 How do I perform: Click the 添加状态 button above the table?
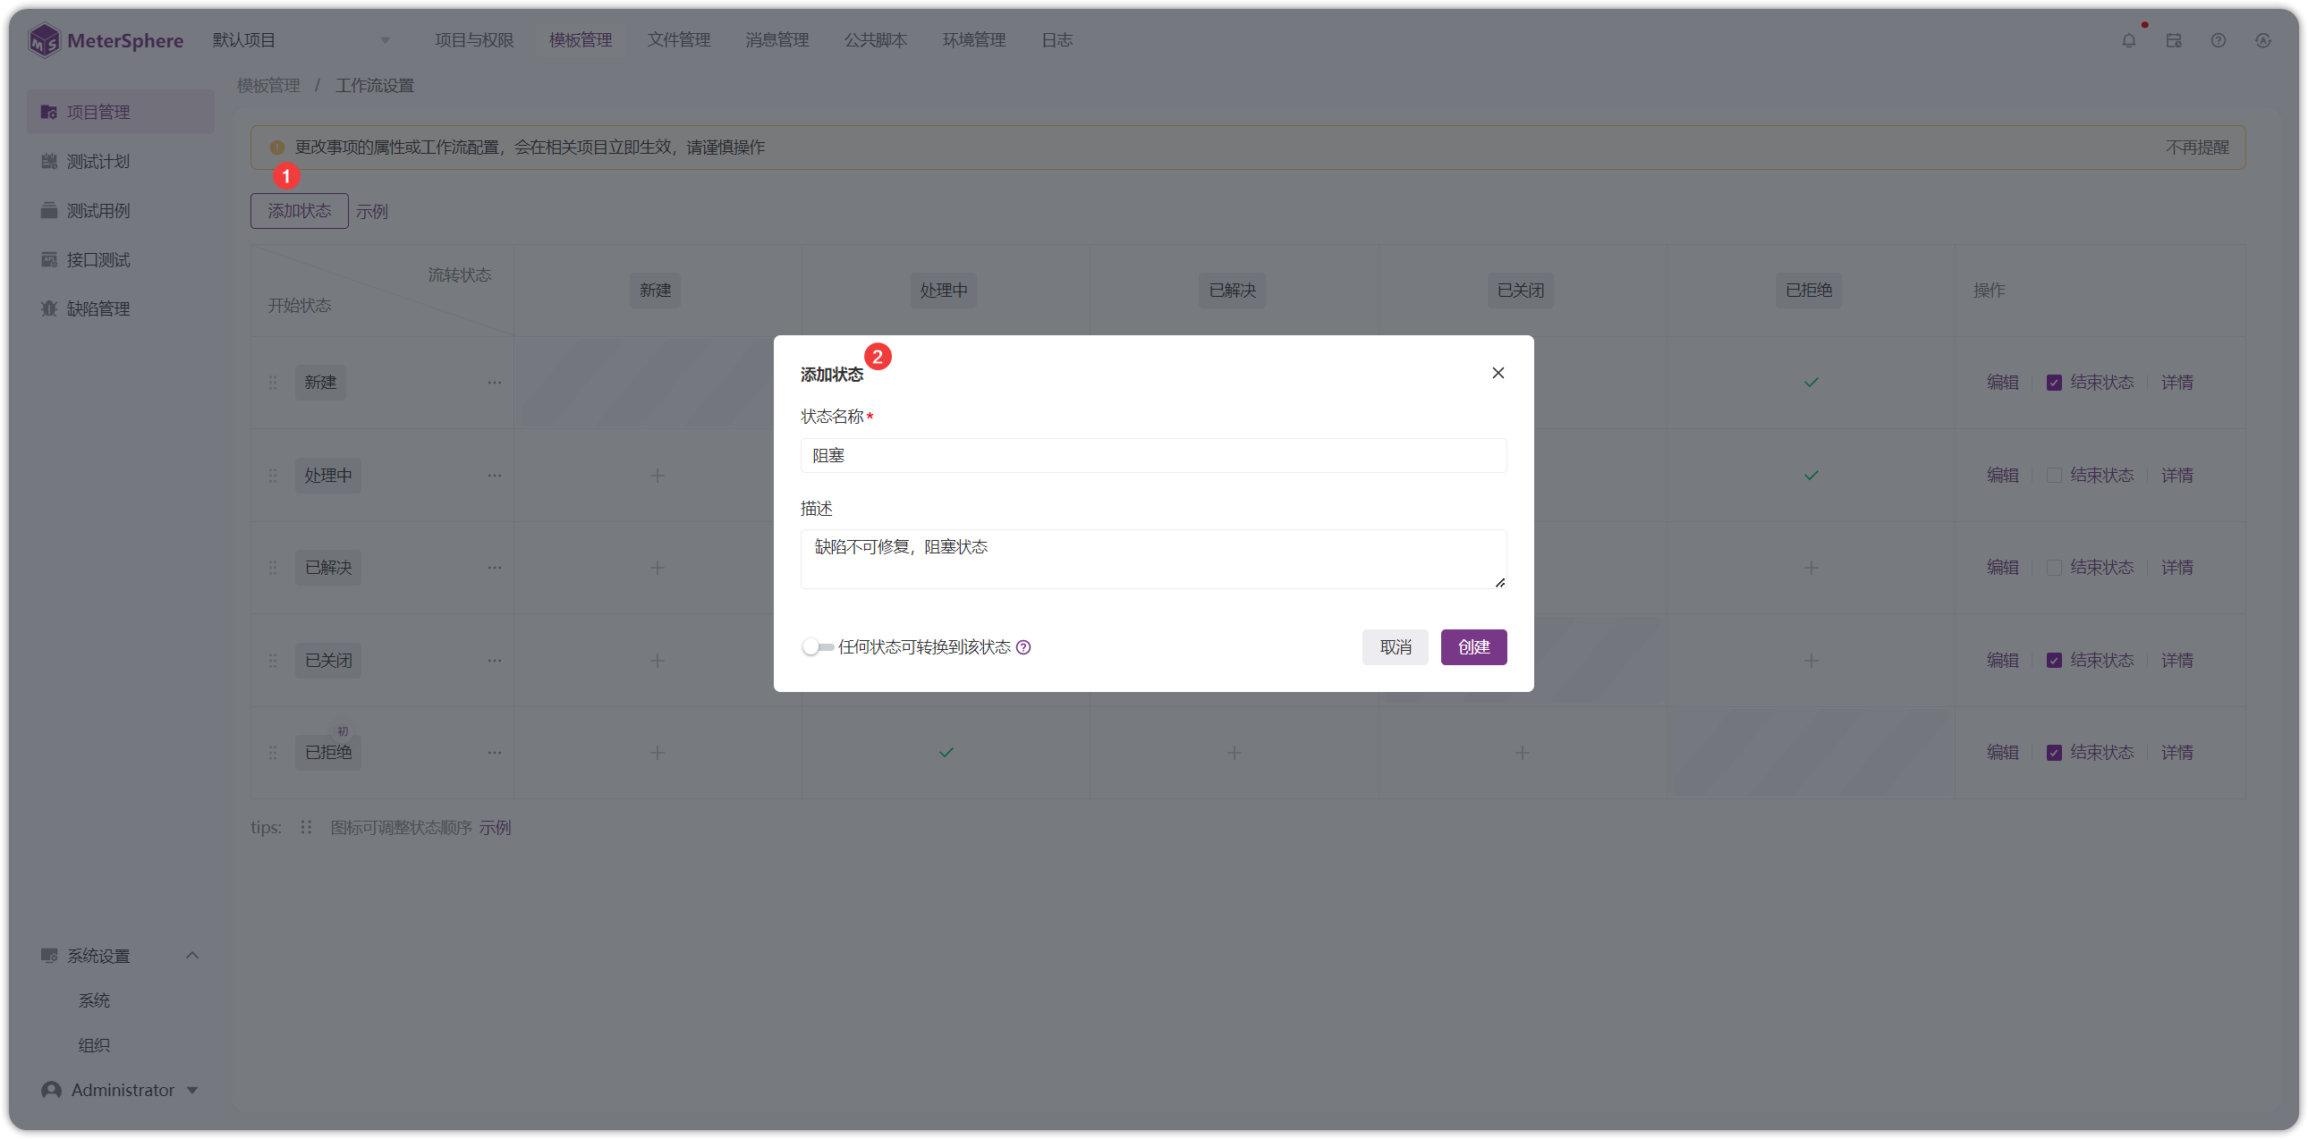pos(300,211)
